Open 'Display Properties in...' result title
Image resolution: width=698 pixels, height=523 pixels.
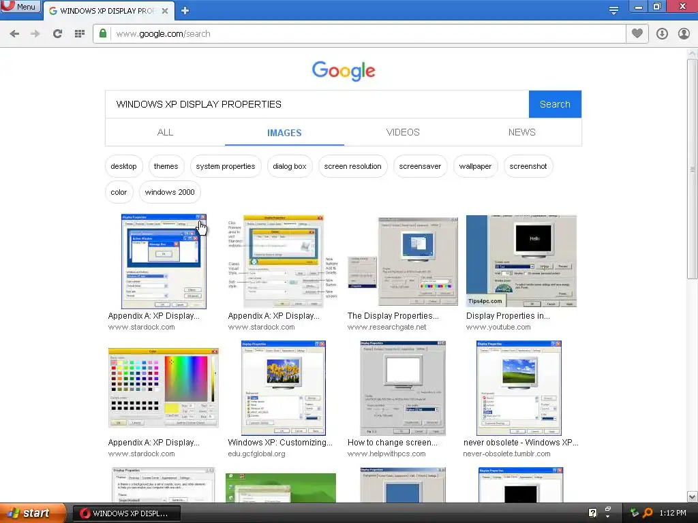[x=508, y=316]
